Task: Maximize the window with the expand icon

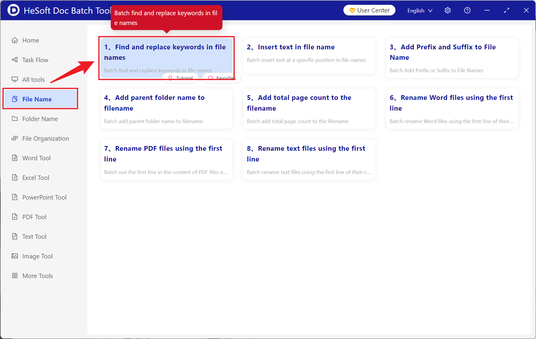Action: click(507, 10)
